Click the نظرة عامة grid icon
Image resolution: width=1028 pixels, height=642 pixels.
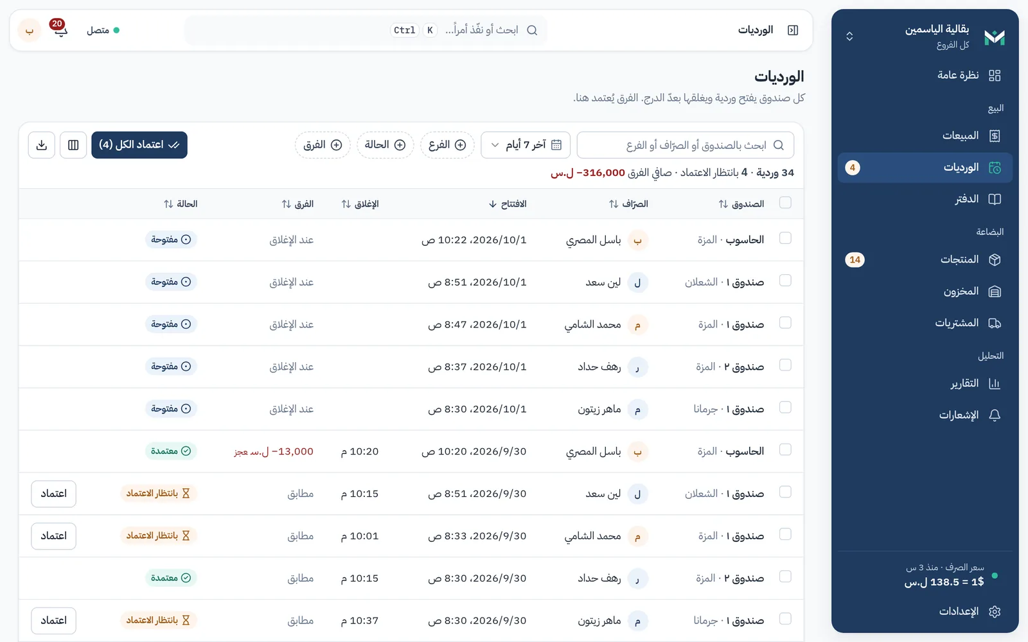click(995, 76)
